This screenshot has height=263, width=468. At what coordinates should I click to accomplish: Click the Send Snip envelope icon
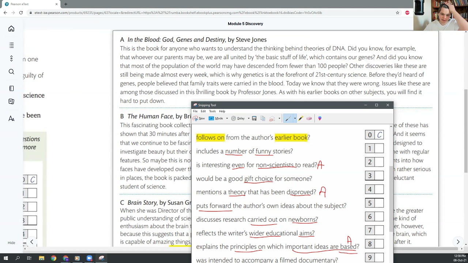click(x=272, y=118)
